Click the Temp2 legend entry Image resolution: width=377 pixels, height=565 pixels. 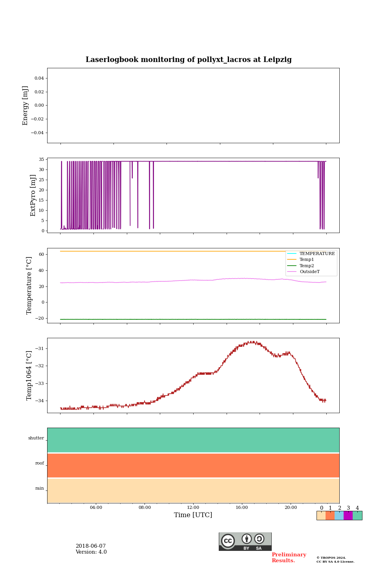click(x=301, y=266)
